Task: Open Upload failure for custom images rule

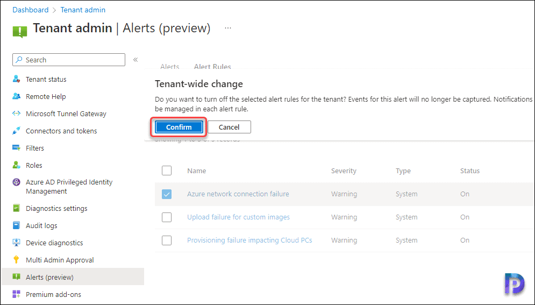Action: (x=239, y=217)
